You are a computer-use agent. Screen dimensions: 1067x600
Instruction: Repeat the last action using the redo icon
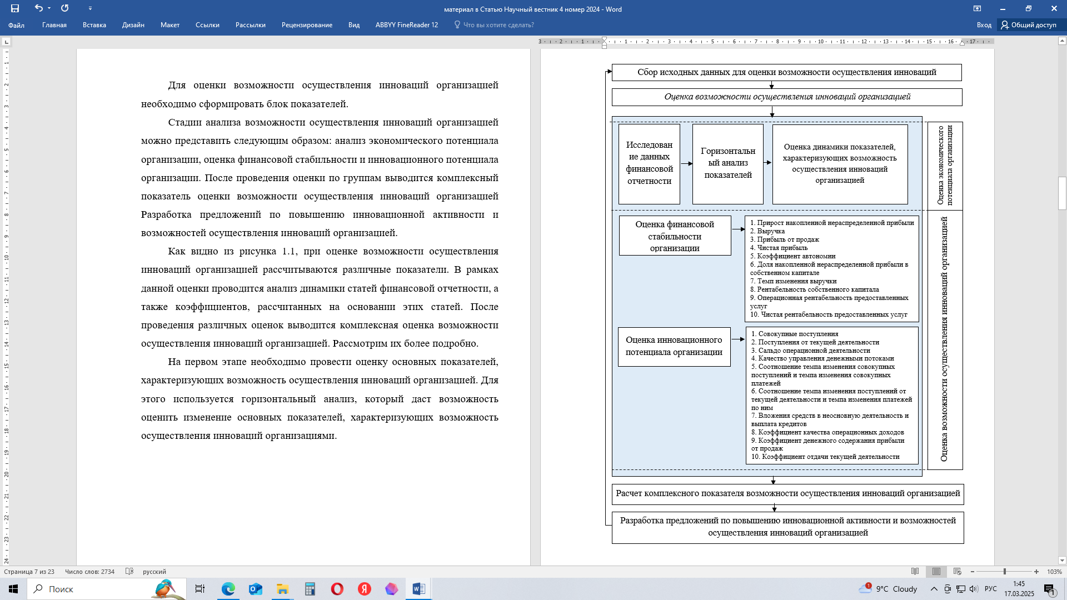[65, 8]
